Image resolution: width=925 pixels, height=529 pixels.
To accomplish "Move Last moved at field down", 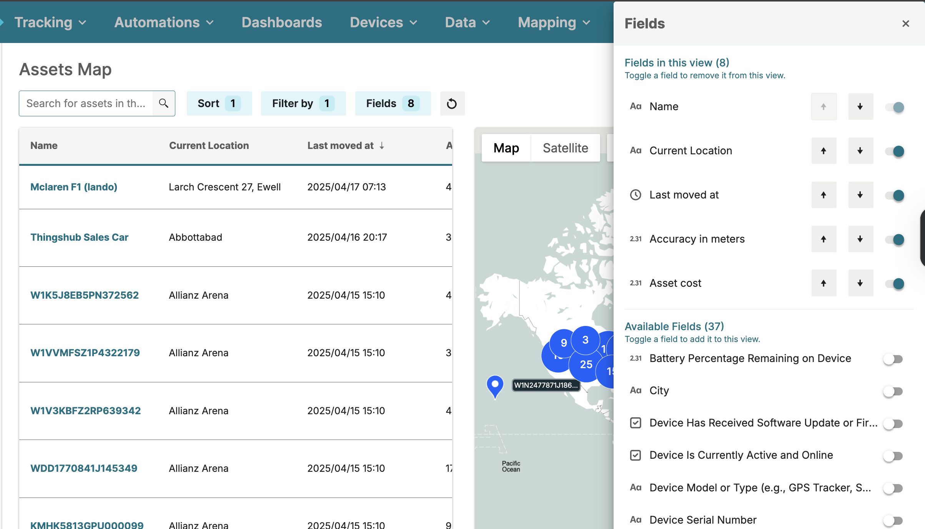I will [860, 195].
